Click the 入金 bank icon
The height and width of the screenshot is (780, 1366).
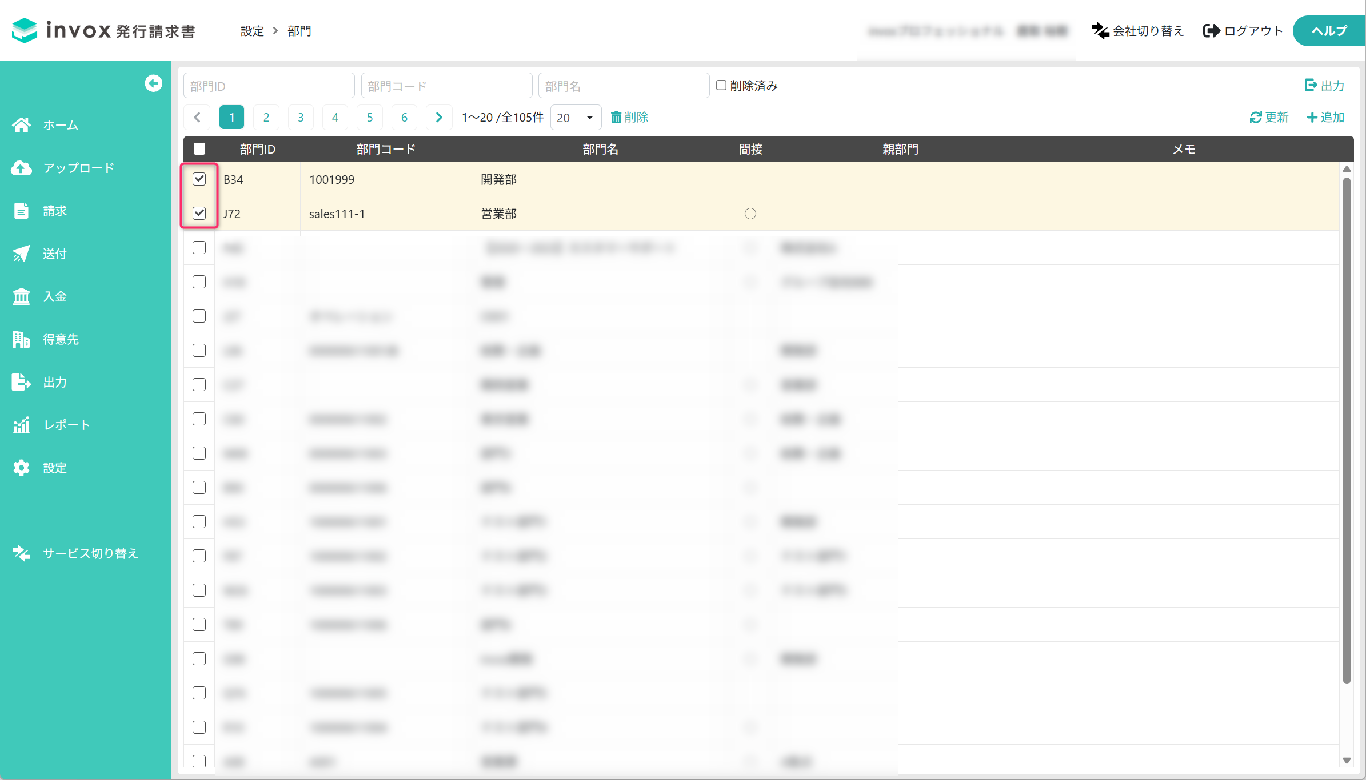coord(21,296)
